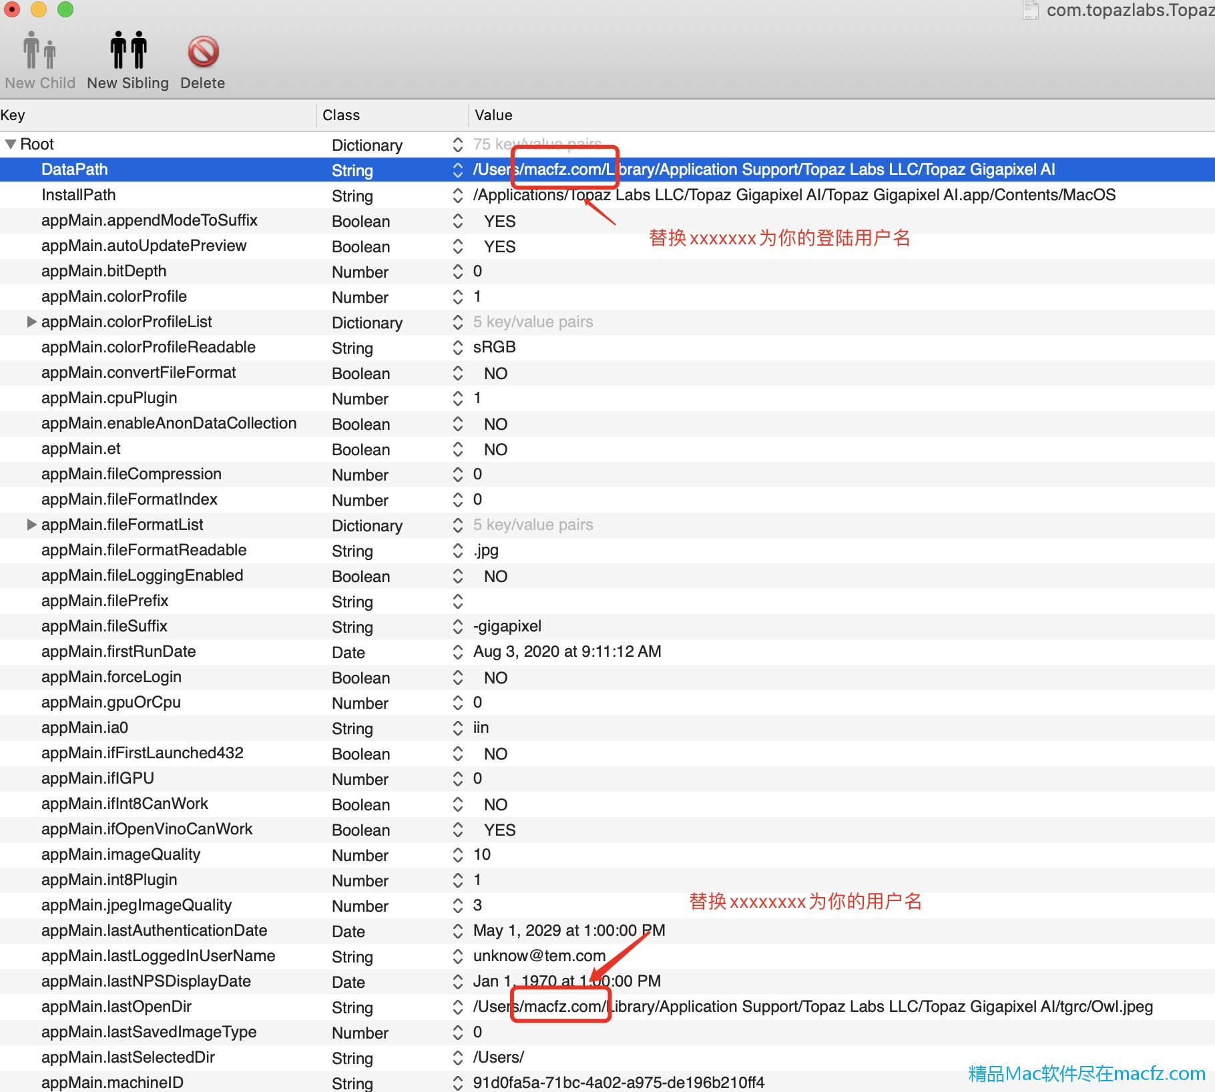Screen dimensions: 1215x1092
Task: Click the iin value of appMain.ia0
Action: click(481, 728)
